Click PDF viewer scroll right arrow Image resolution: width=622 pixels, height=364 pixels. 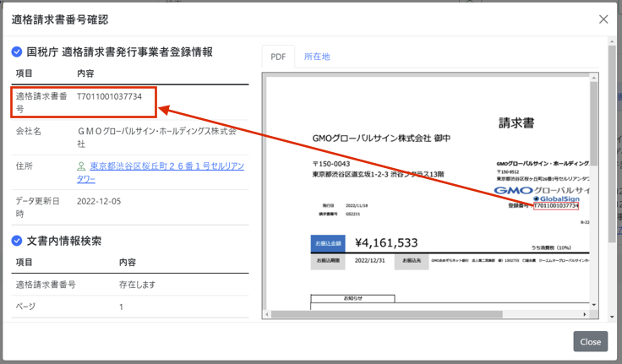pyautogui.click(x=585, y=314)
